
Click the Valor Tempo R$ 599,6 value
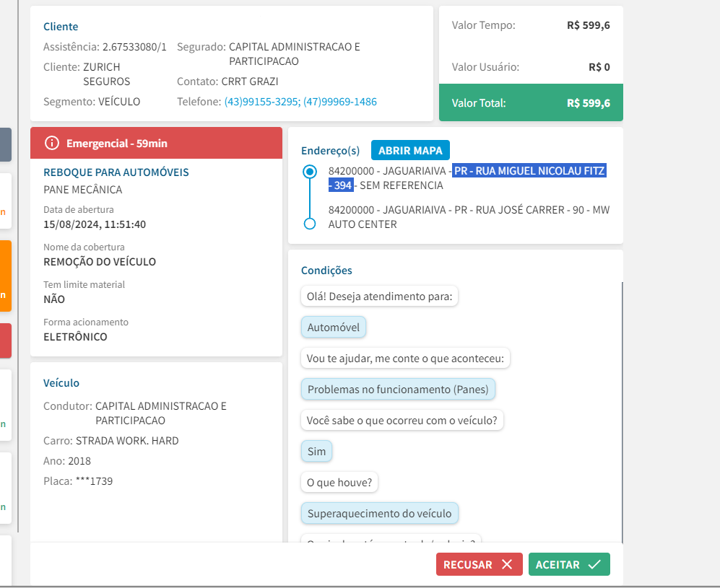[x=589, y=25]
